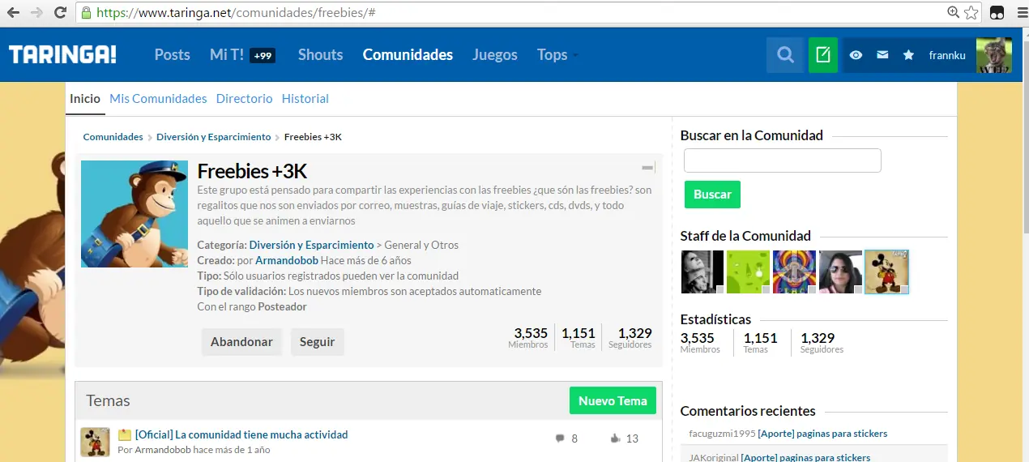Click the +99 notifications badge
The image size is (1029, 462).
pyautogui.click(x=263, y=55)
